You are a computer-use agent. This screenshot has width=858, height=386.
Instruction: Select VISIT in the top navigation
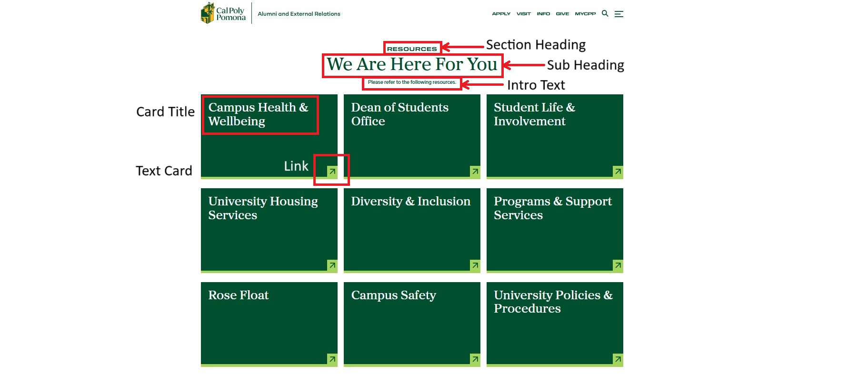[x=523, y=14]
